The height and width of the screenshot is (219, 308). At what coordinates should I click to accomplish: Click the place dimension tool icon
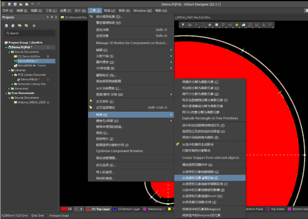[257, 25]
